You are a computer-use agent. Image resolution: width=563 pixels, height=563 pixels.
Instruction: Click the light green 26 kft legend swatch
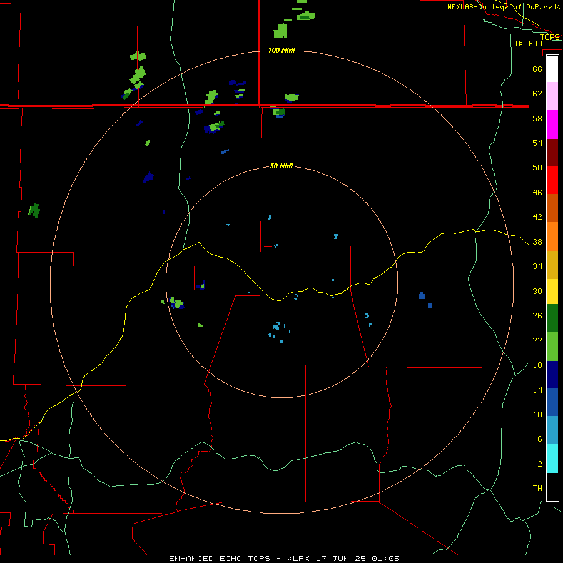(x=552, y=347)
